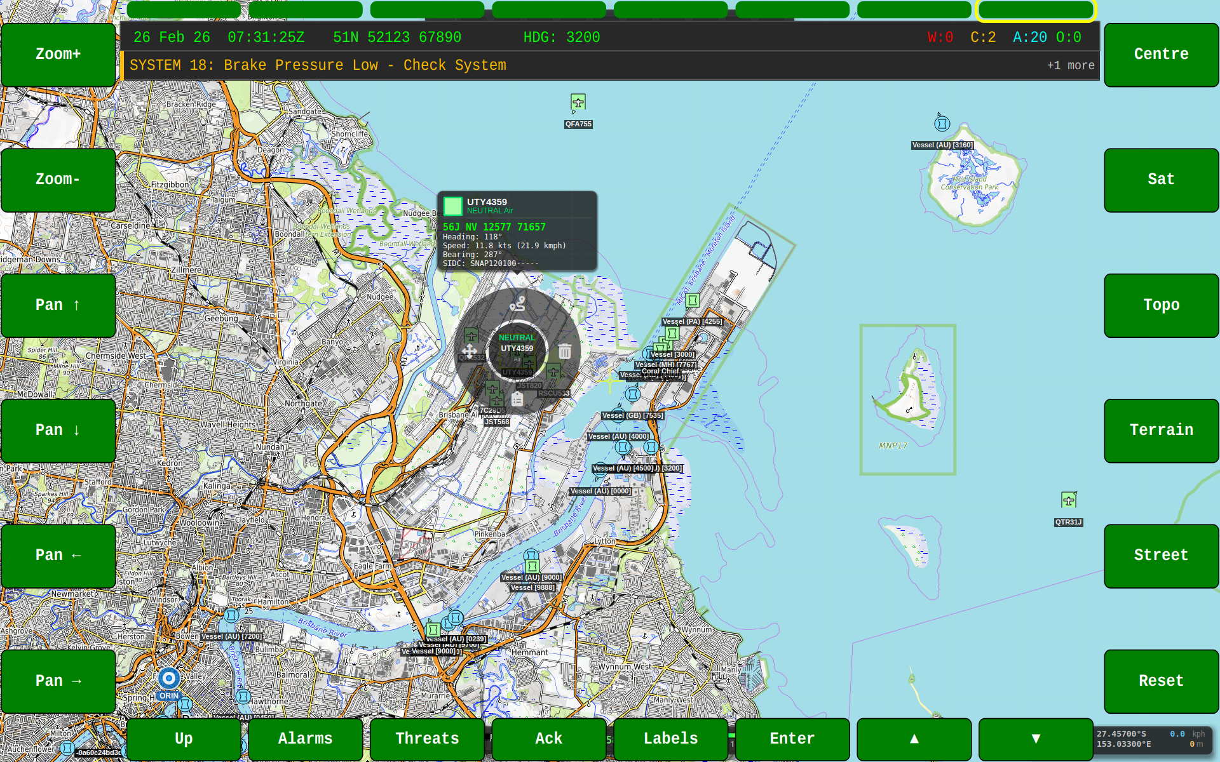The height and width of the screenshot is (762, 1220).
Task: Click the ORIN marker near Spring Hill
Action: coord(168,678)
